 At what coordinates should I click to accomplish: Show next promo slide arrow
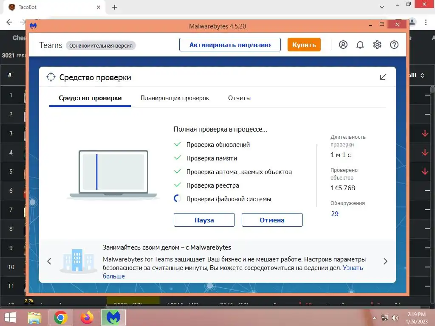385,261
